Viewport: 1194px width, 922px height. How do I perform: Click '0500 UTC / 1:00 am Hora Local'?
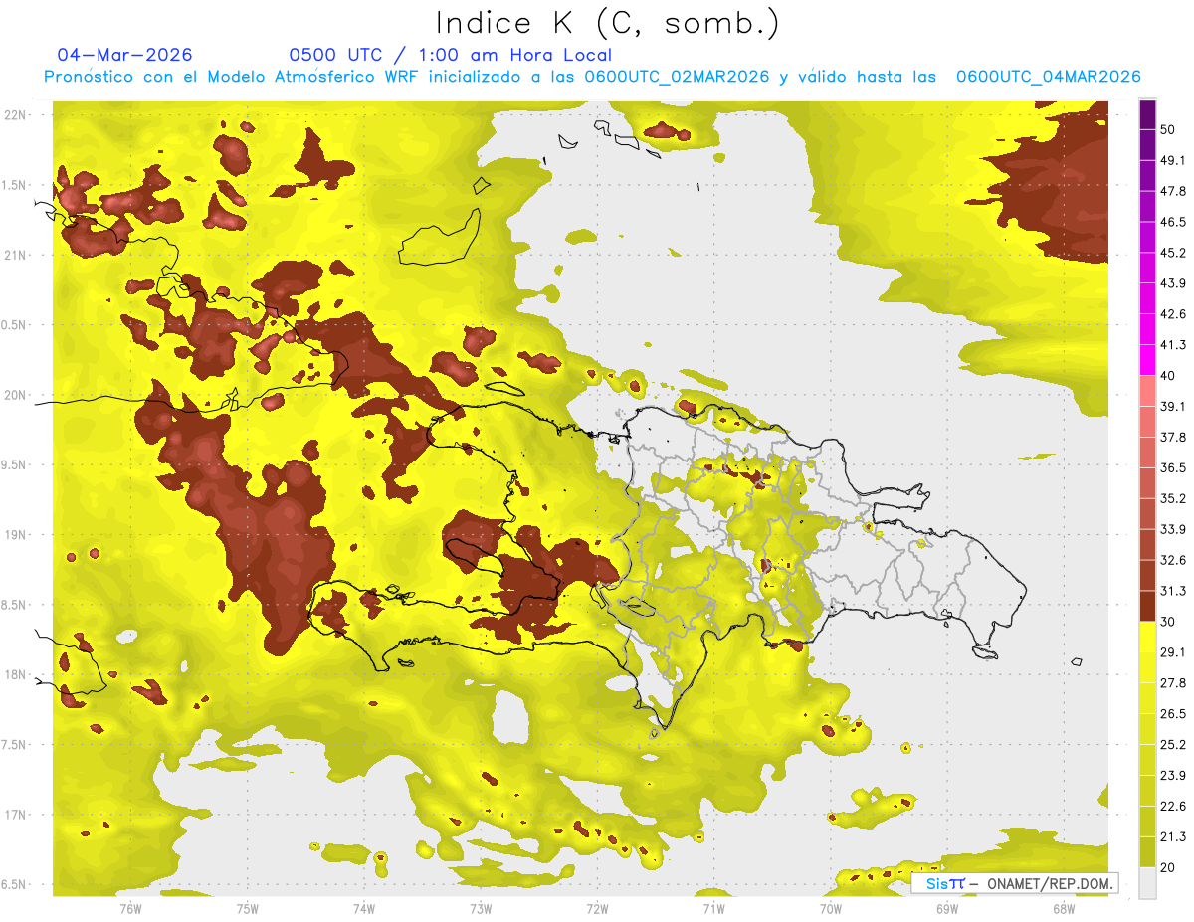coord(451,55)
